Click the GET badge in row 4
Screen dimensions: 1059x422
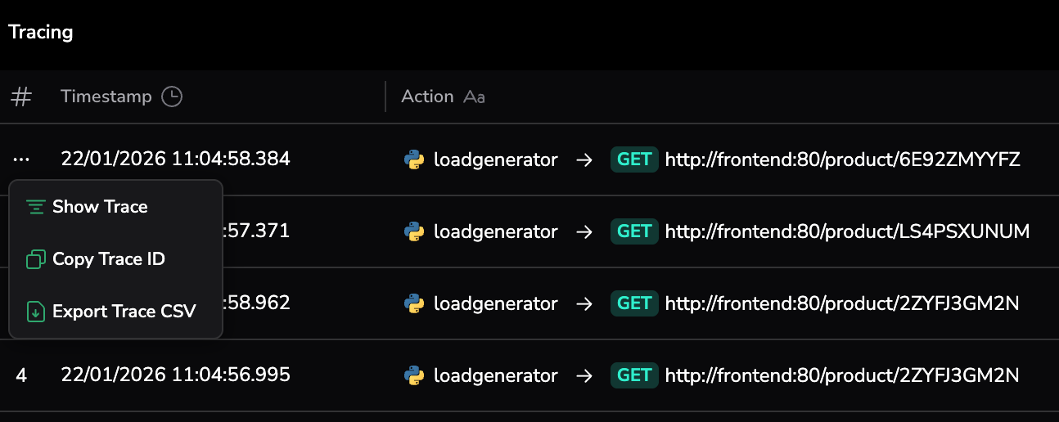click(634, 375)
